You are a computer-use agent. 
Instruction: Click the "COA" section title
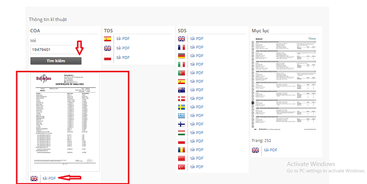pyautogui.click(x=35, y=31)
